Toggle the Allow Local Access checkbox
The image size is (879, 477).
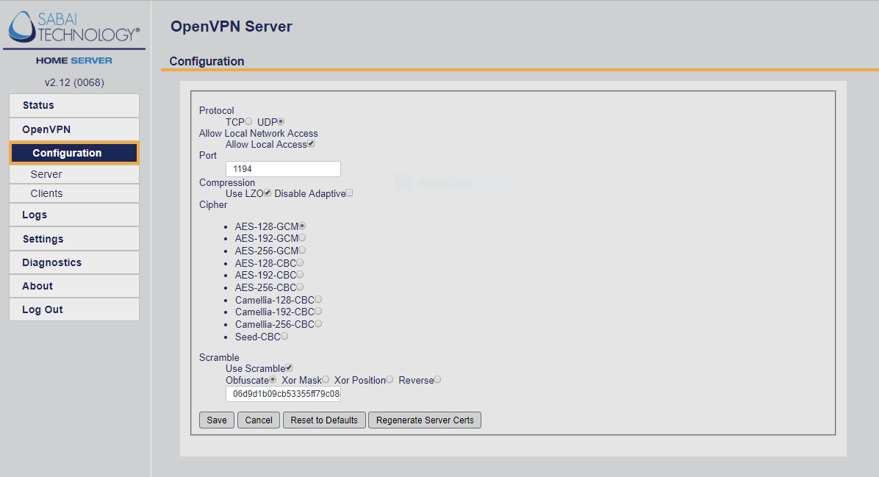(311, 143)
